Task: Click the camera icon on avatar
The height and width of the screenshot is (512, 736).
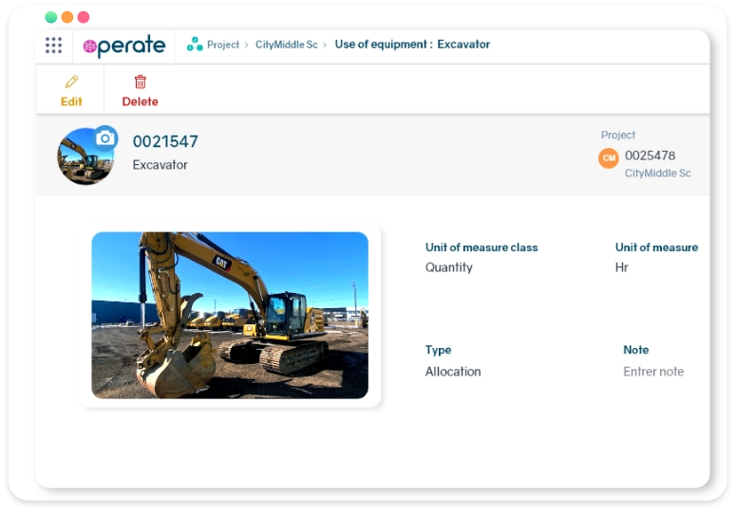Action: point(105,137)
